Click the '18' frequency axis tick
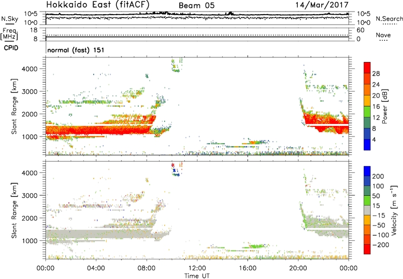Screen dimensions: 403x279 tap(34, 30)
